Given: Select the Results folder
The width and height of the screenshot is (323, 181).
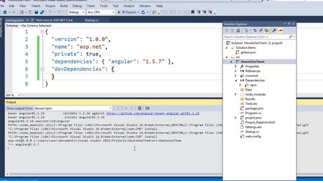Looking at the screenshot, I should click(x=250, y=99).
